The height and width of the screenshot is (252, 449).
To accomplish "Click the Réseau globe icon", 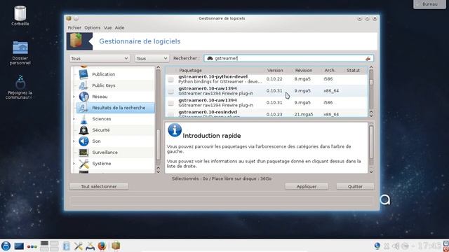I will coord(83,97).
